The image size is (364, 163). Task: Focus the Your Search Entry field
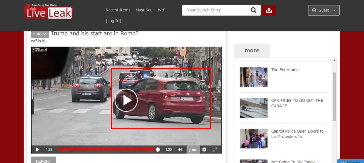216,10
